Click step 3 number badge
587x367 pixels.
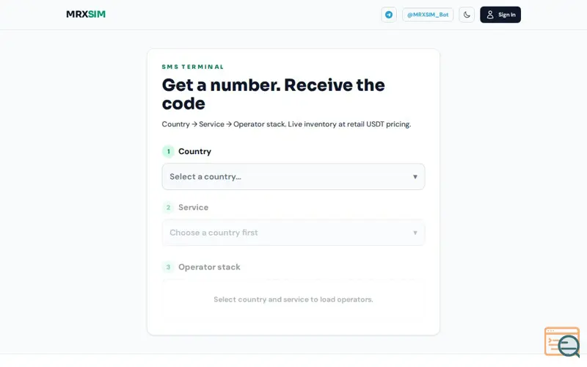[168, 267]
